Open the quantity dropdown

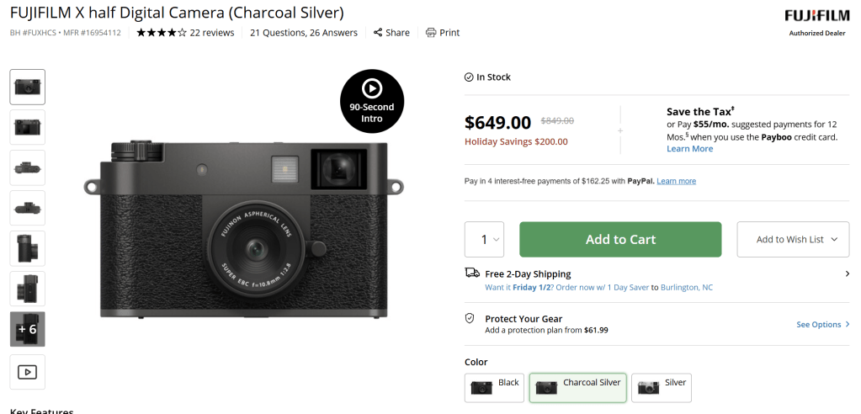(485, 240)
